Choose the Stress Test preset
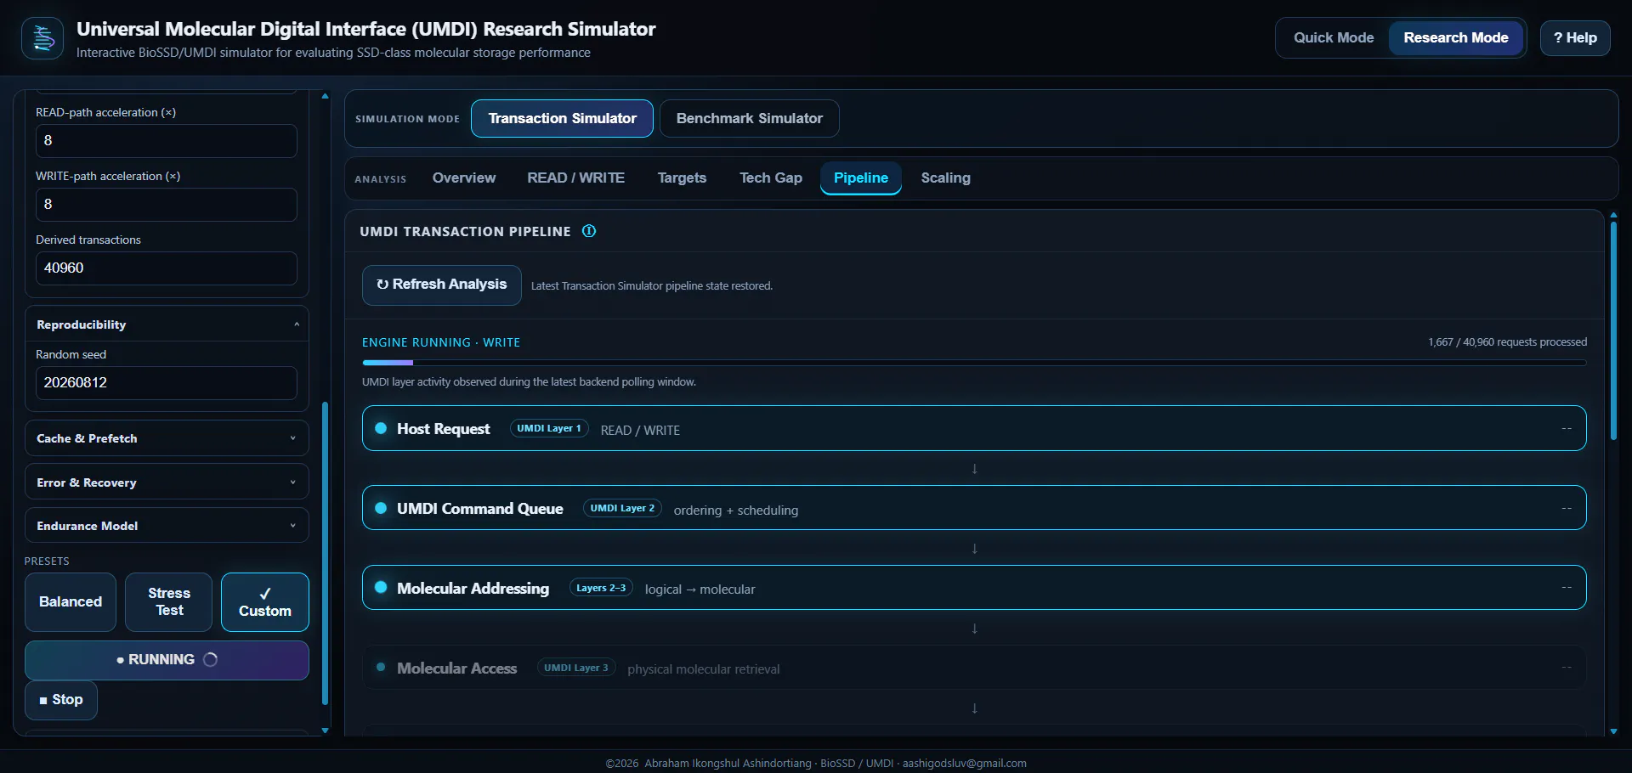1632x773 pixels. coord(169,602)
